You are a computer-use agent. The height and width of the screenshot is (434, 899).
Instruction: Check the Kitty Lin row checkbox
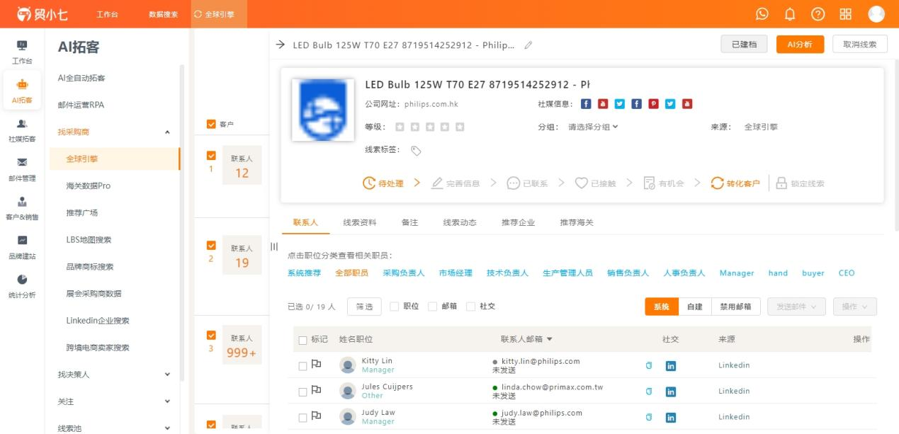click(x=303, y=366)
